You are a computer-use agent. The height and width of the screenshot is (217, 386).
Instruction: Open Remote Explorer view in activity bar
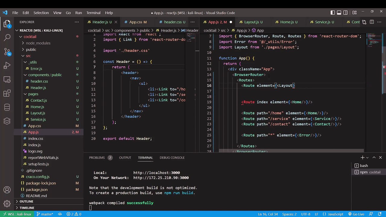7,80
